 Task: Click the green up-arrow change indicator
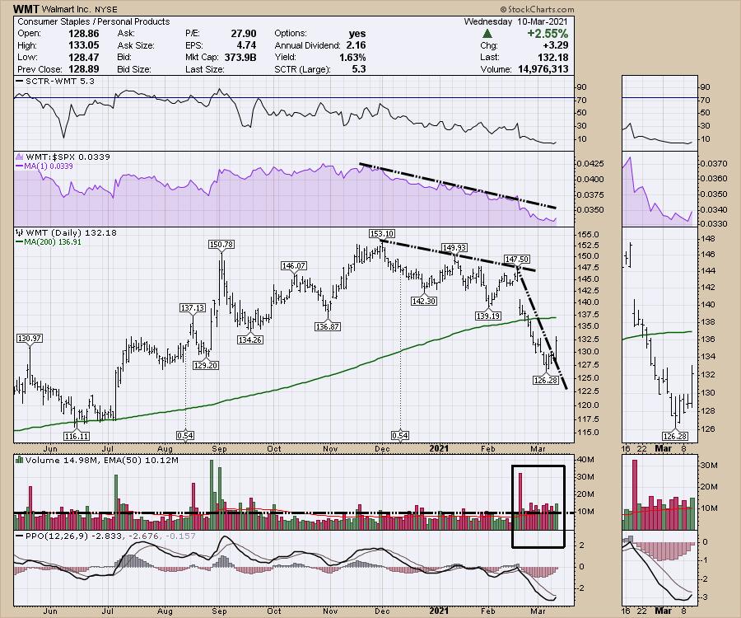487,33
